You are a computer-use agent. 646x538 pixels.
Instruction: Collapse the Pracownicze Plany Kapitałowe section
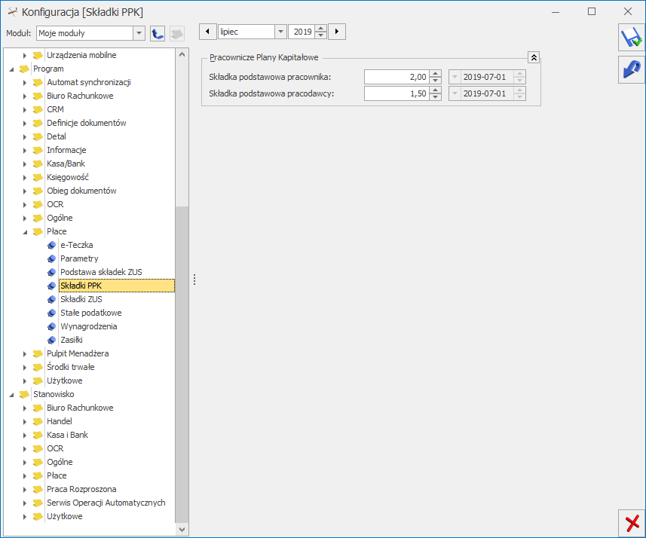(534, 57)
